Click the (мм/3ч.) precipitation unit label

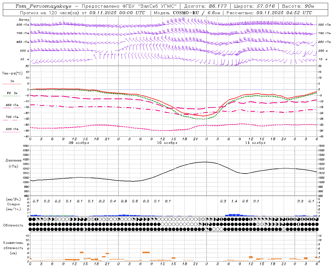(x=13, y=199)
